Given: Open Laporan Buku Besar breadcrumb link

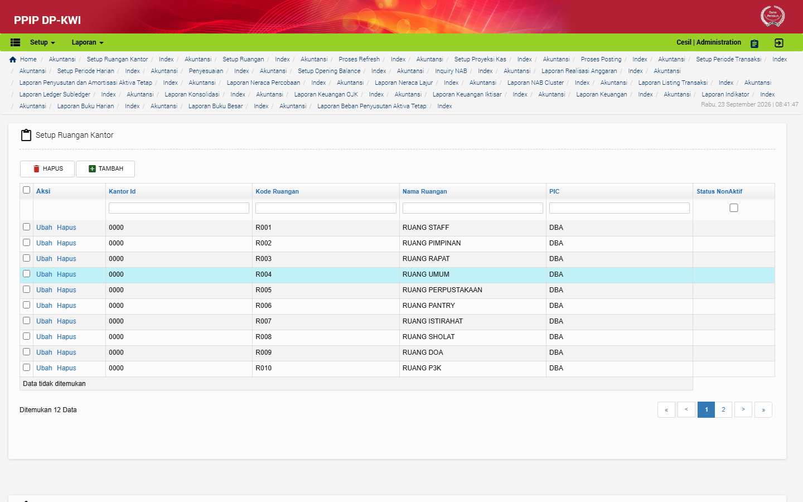Looking at the screenshot, I should pyautogui.click(x=215, y=106).
